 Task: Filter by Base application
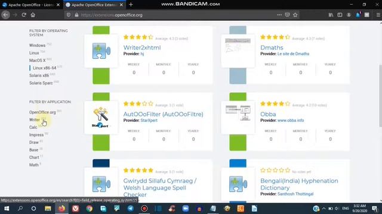[x=33, y=150]
